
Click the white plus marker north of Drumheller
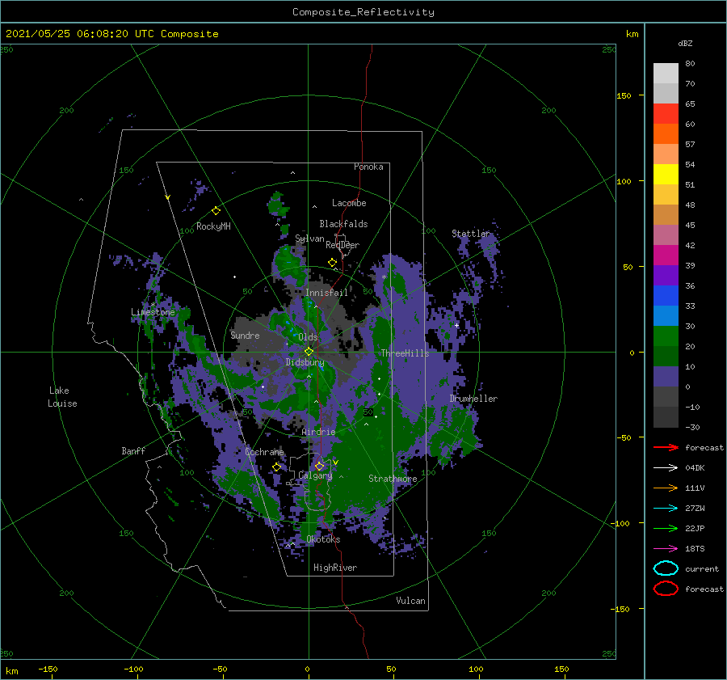[456, 325]
